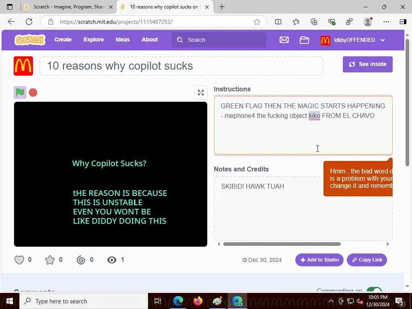Screen dimensions: 412x309
Task: Show hidden system tray icons
Action: coord(331,301)
